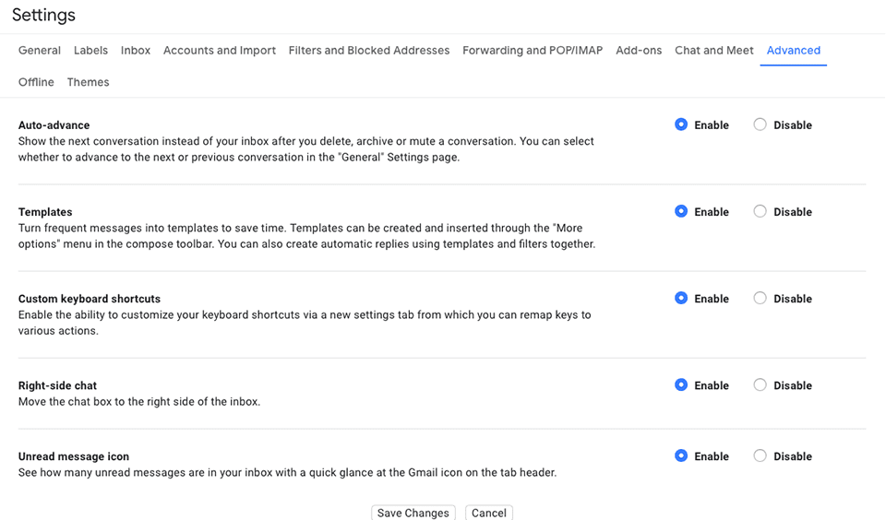Open Forwarding and POP/IMAP tab
The width and height of the screenshot is (886, 520).
click(x=533, y=51)
